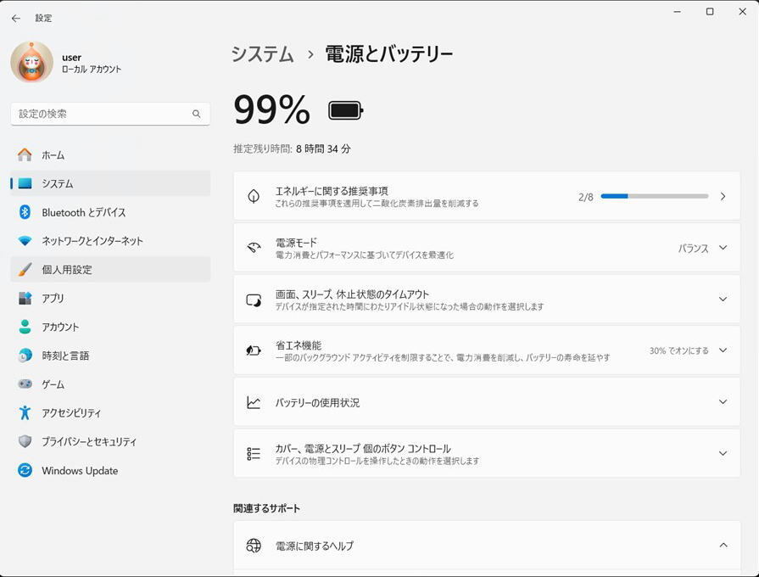
Task: Open the 電源モード dropdown showing バランス
Action: [703, 248]
